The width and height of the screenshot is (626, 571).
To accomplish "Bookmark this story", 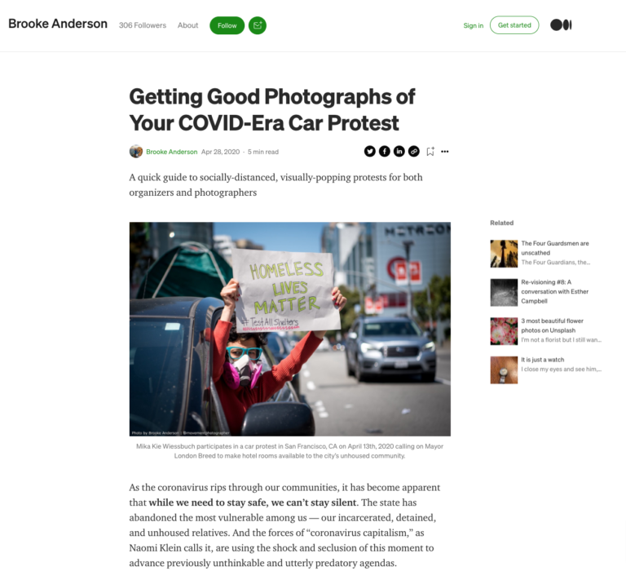I will [430, 152].
